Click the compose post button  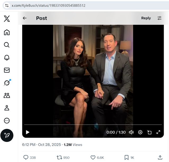[7, 135]
